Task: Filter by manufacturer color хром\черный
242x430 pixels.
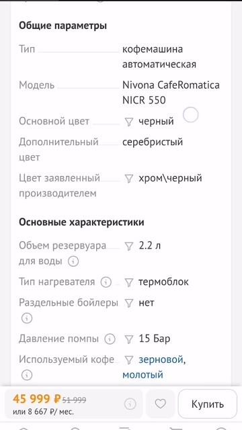Action: pos(128,179)
